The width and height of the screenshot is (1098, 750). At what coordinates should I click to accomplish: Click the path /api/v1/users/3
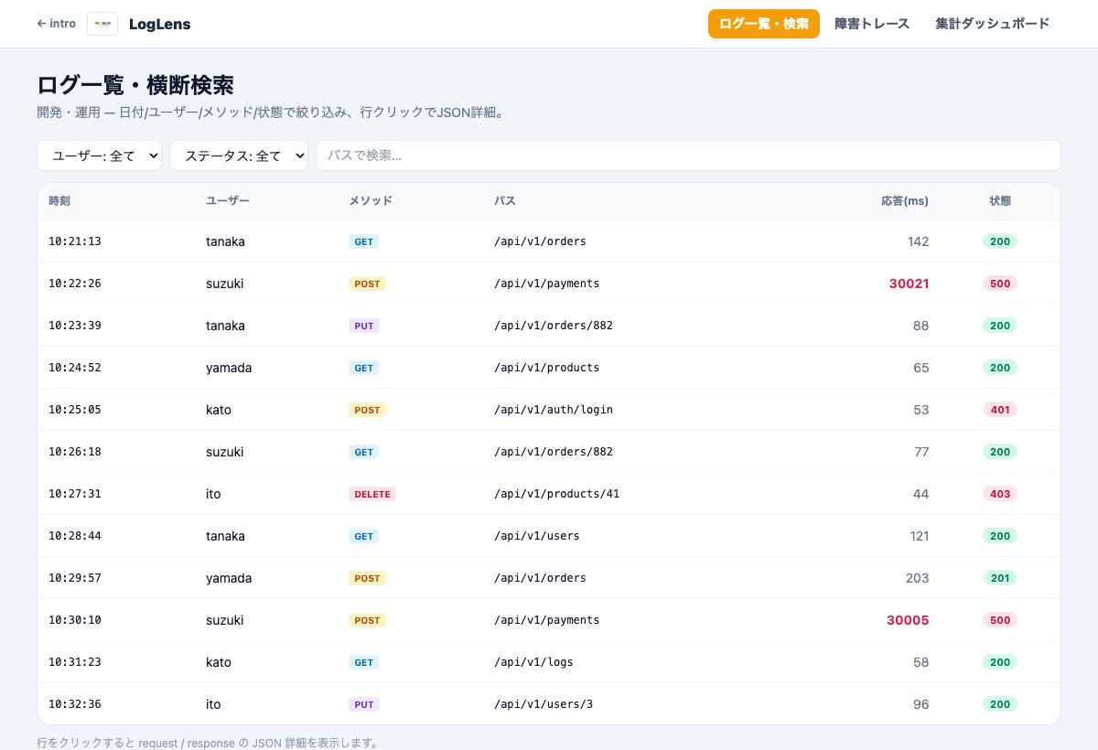544,704
